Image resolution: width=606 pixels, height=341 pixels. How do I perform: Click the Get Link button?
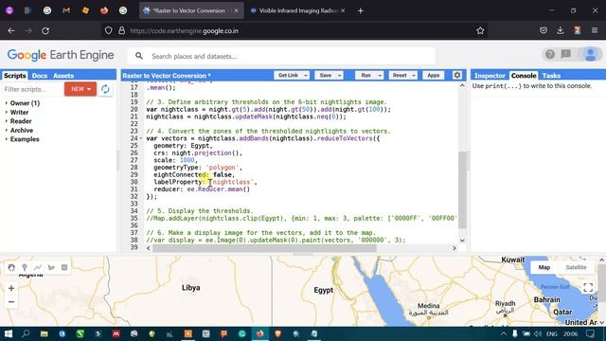tap(288, 76)
